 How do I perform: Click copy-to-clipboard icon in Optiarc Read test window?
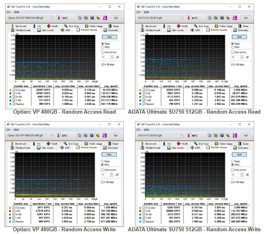point(79,18)
